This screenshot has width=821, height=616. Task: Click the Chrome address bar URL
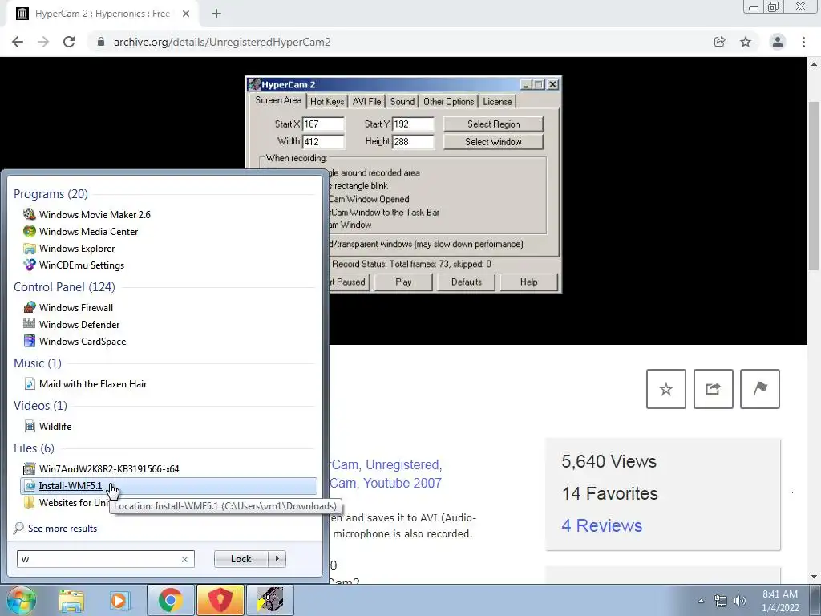coord(222,42)
